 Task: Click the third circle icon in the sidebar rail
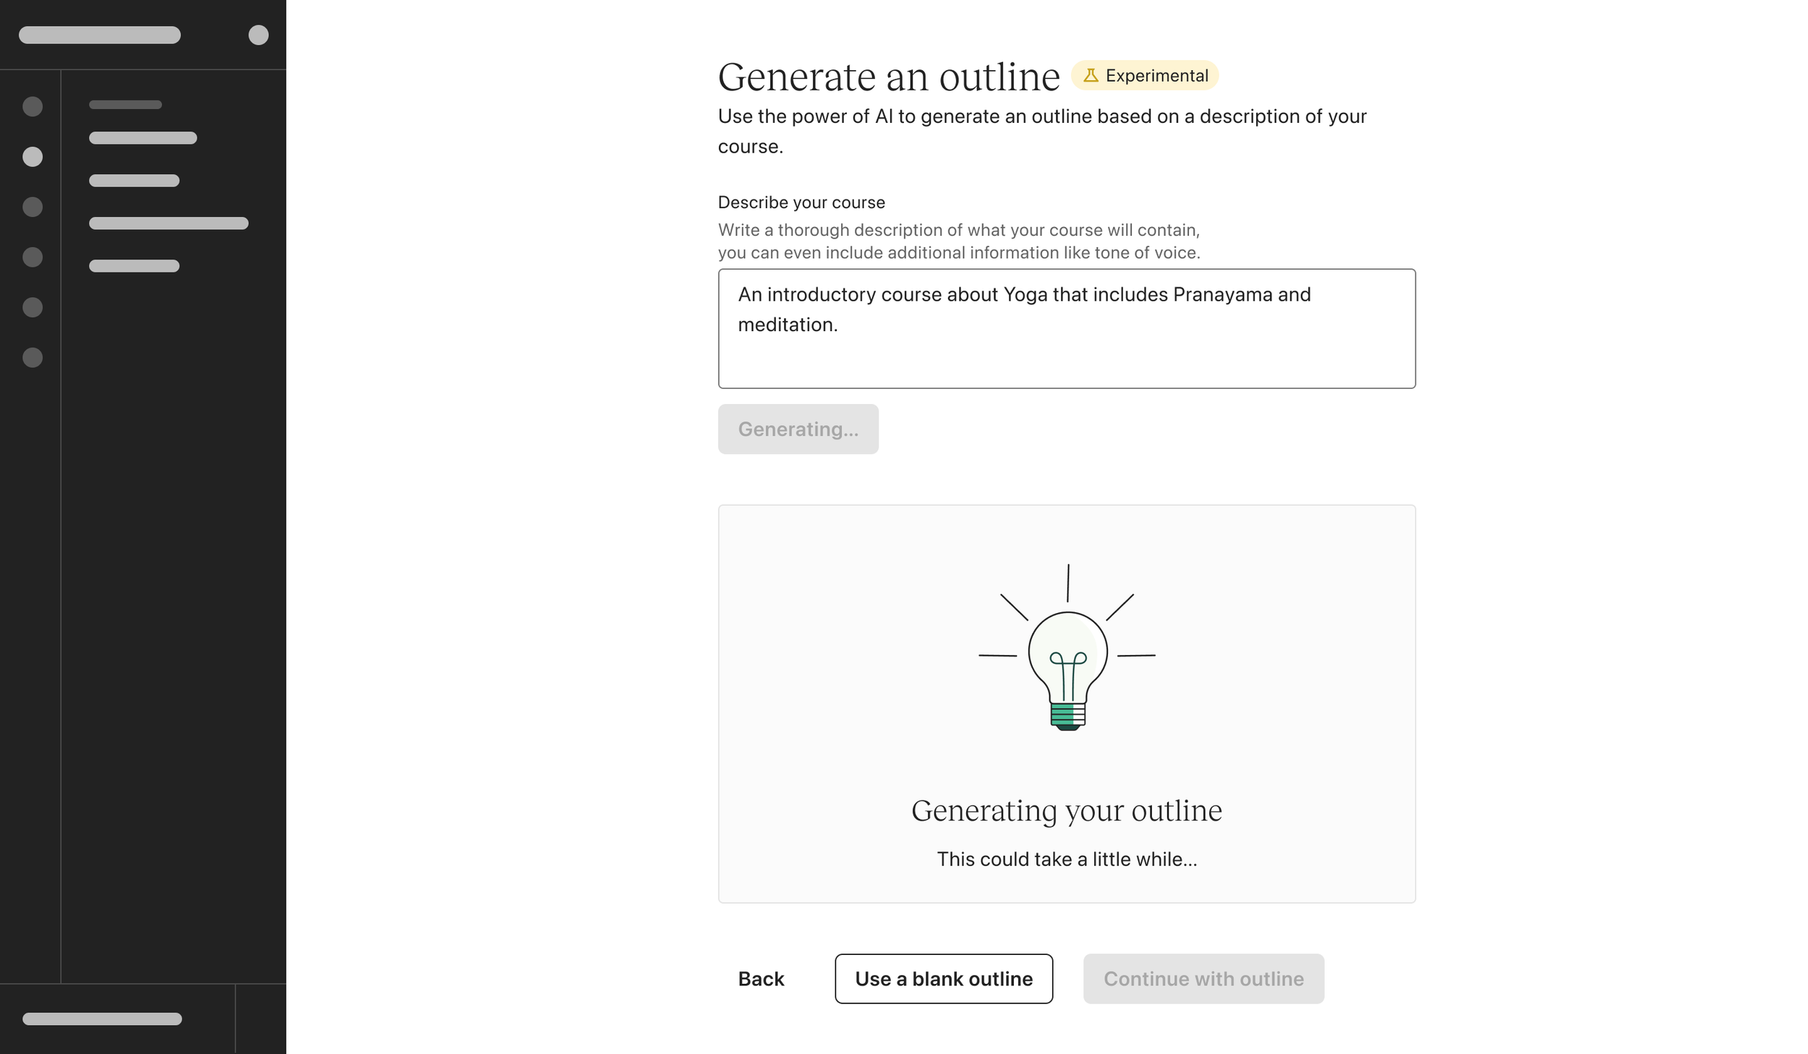point(33,207)
